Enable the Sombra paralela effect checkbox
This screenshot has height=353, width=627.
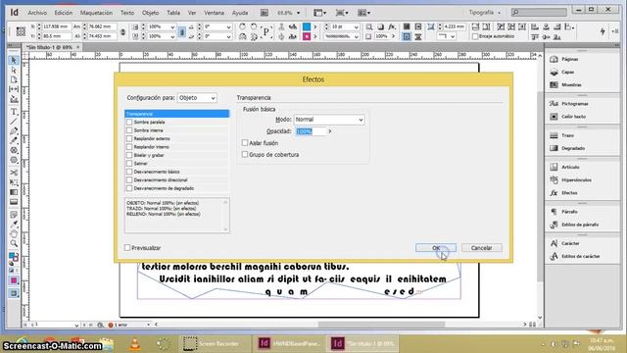coord(129,122)
